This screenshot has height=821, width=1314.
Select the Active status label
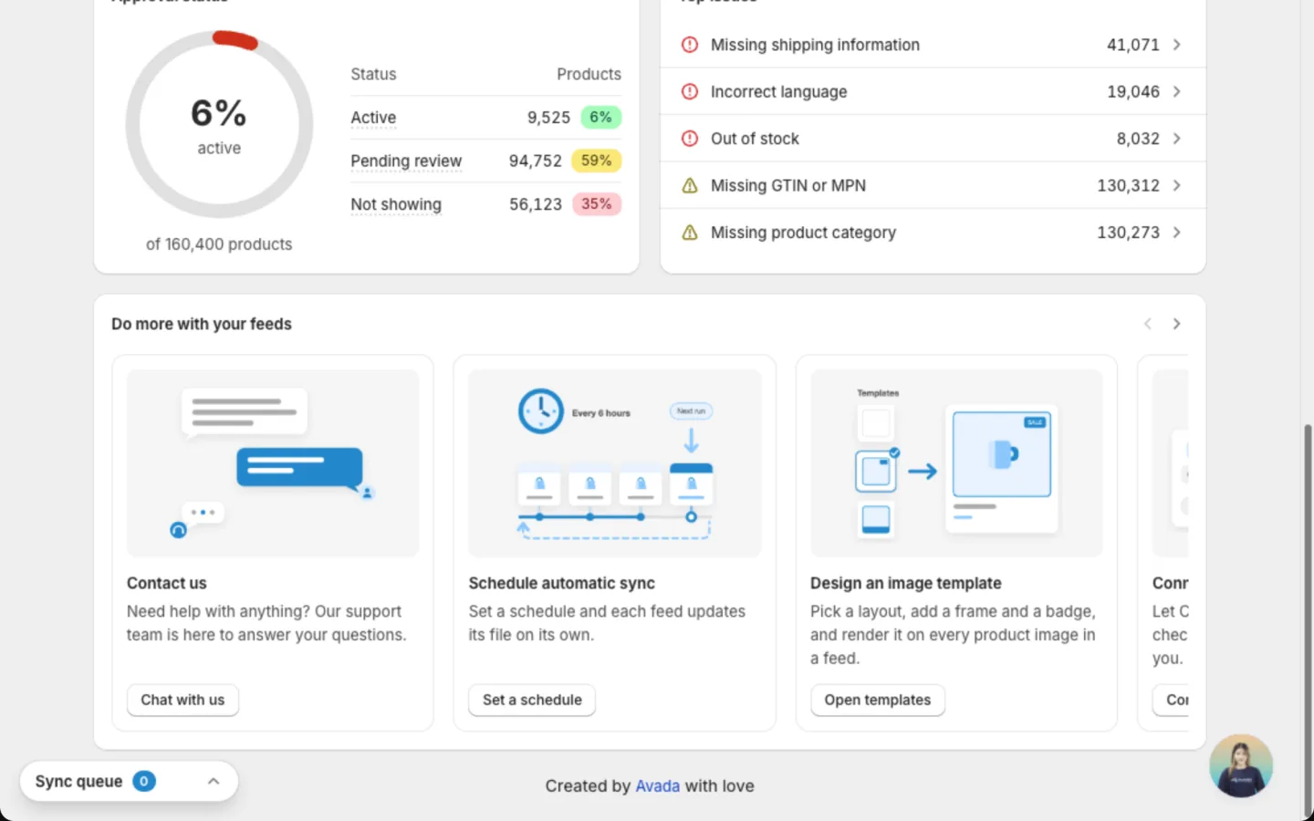pyautogui.click(x=373, y=118)
